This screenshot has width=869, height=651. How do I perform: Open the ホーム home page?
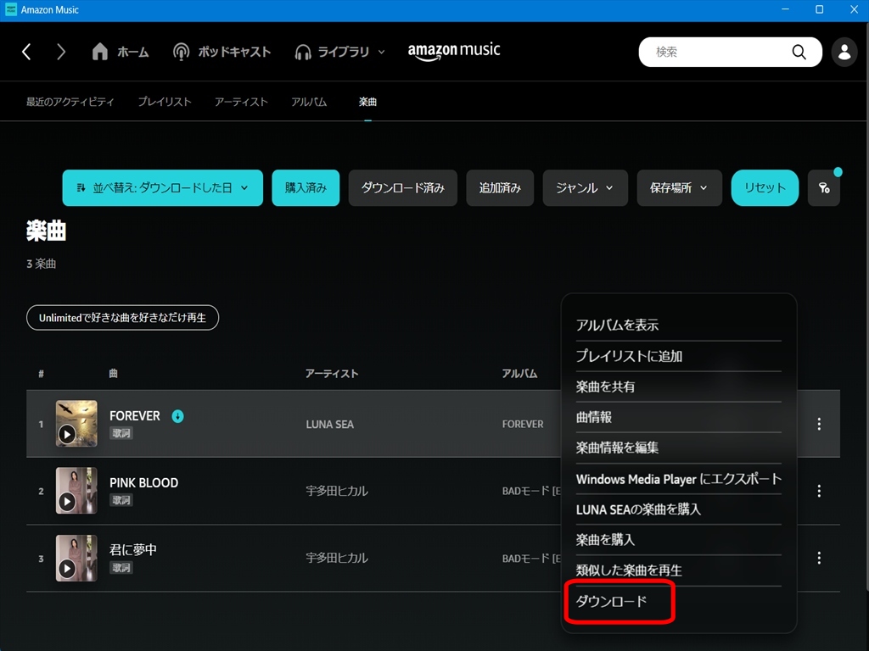120,52
